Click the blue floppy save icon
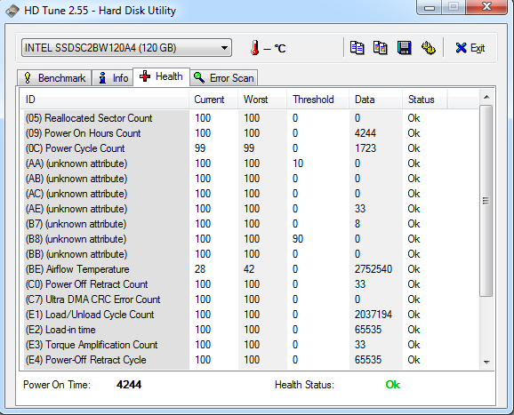 point(405,48)
